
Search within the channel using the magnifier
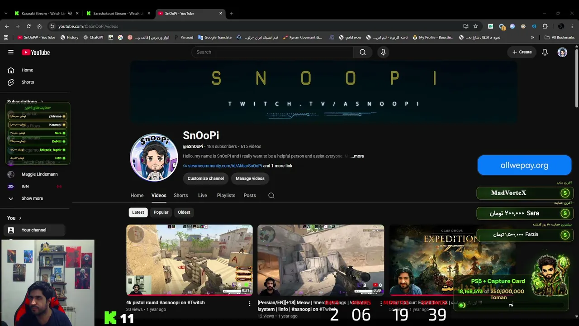(271, 196)
